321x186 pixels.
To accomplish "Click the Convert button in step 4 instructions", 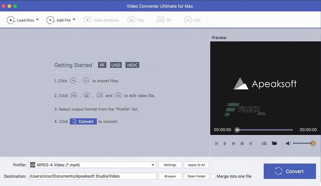I will [83, 121].
